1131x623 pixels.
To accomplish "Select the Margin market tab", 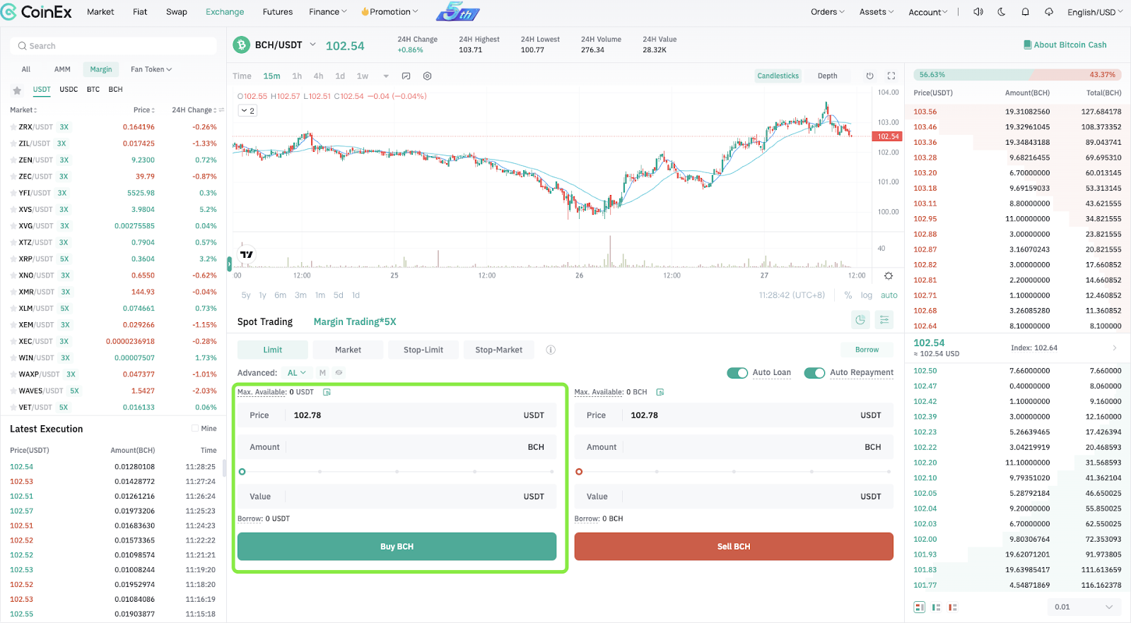I will [101, 69].
